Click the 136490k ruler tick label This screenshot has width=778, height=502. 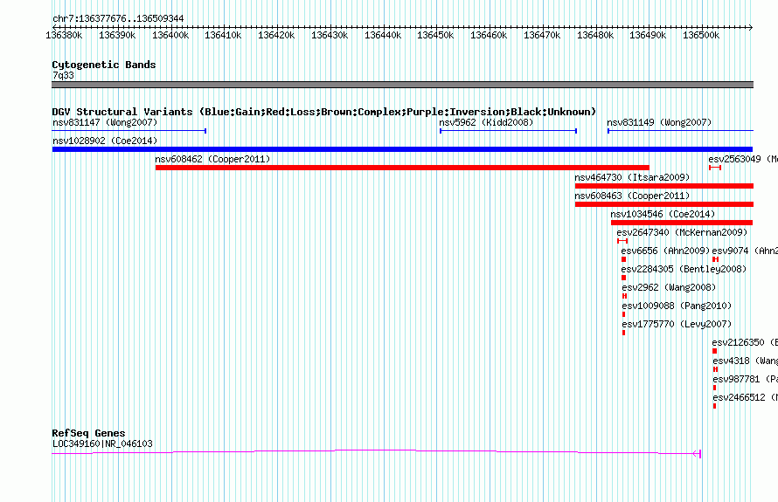[648, 35]
